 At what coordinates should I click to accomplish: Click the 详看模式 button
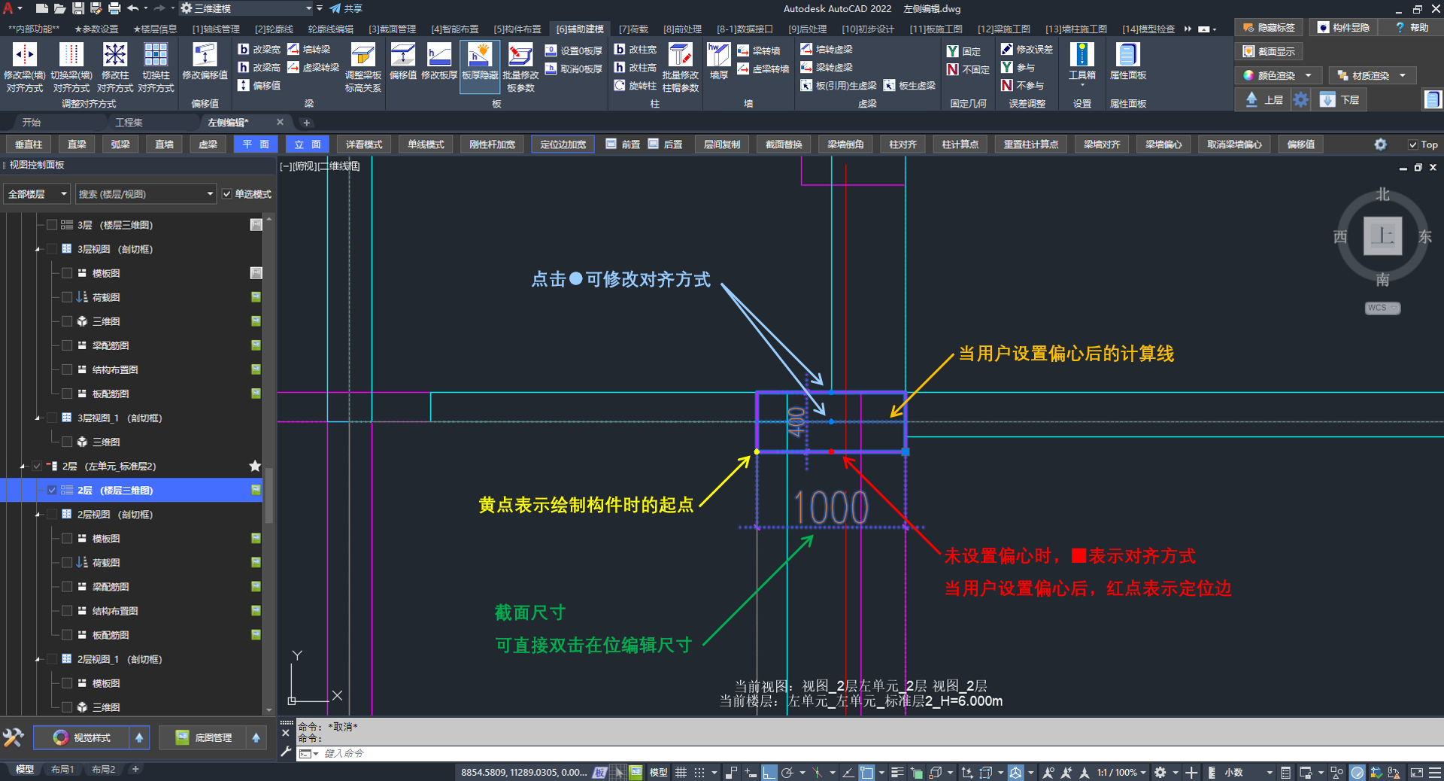point(364,144)
